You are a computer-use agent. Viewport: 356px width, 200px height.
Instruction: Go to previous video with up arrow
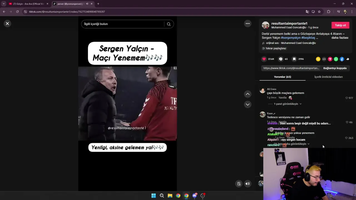[x=248, y=94]
